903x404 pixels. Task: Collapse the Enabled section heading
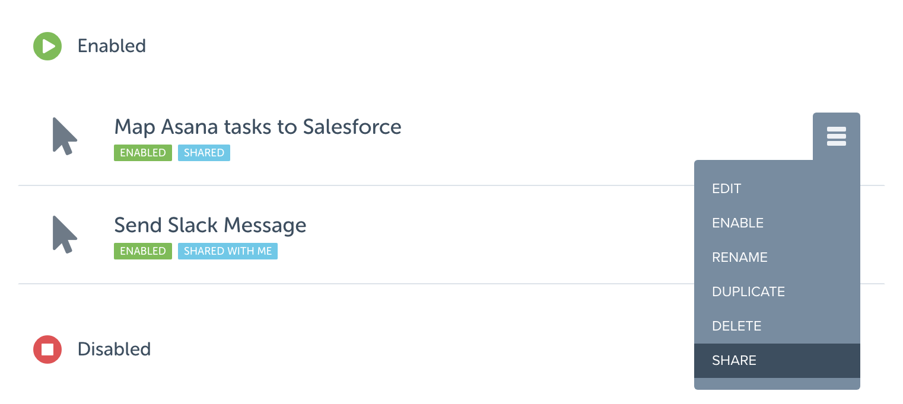112,46
